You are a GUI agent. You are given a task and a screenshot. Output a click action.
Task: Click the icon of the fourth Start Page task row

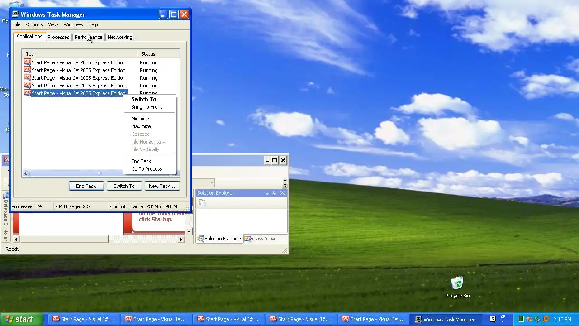click(28, 85)
